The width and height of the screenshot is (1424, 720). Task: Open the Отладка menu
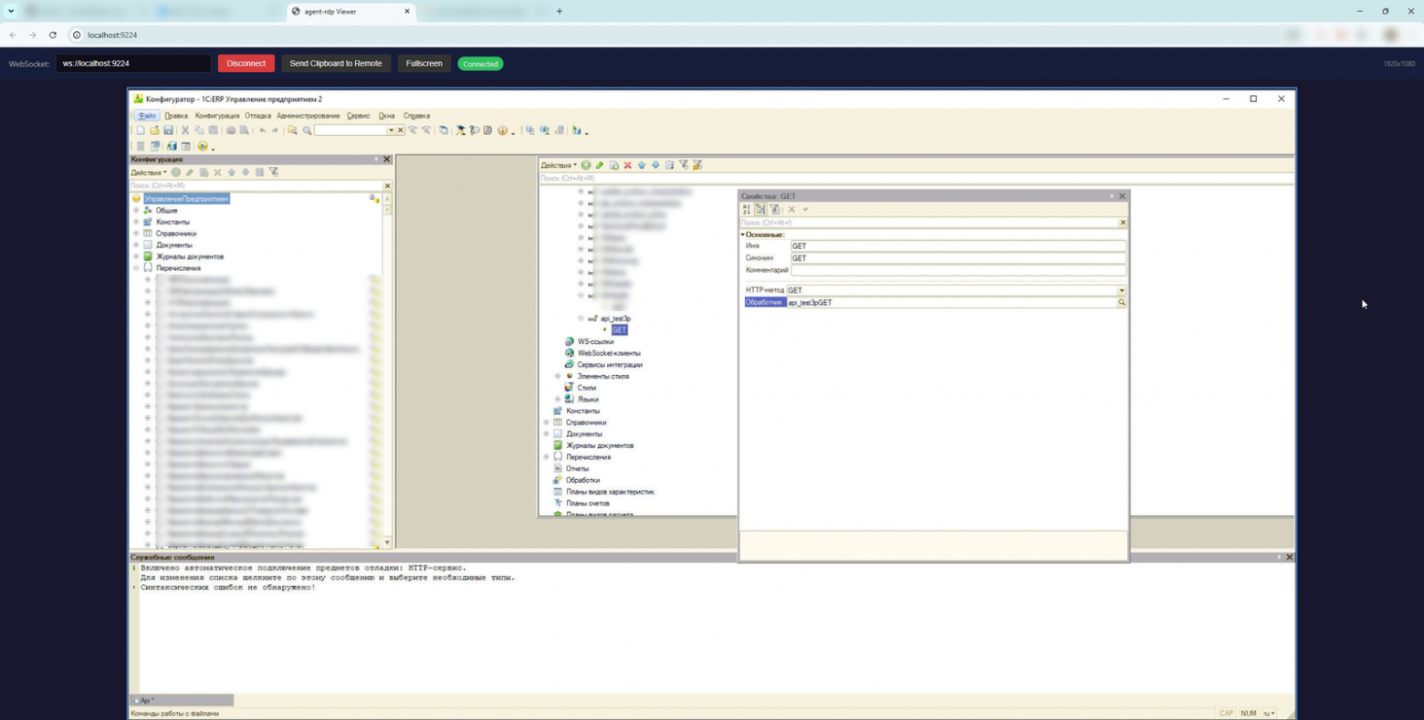257,116
